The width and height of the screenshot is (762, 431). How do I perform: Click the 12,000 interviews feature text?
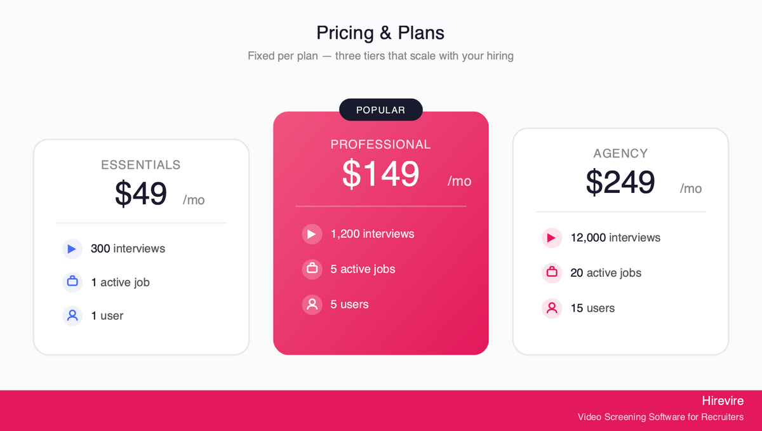615,238
